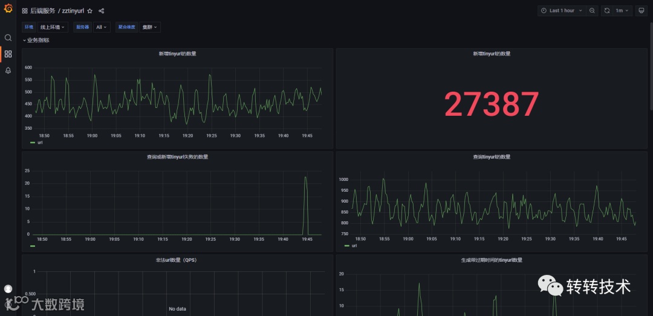Toggle the unnamed legend series in failure graph

(33, 246)
